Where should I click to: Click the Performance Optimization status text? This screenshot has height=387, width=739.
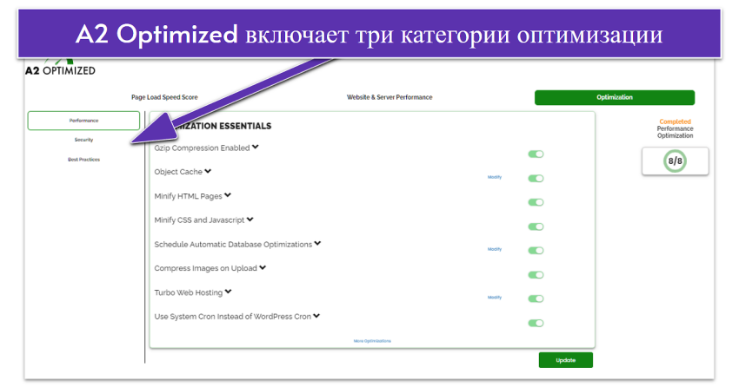(x=675, y=132)
